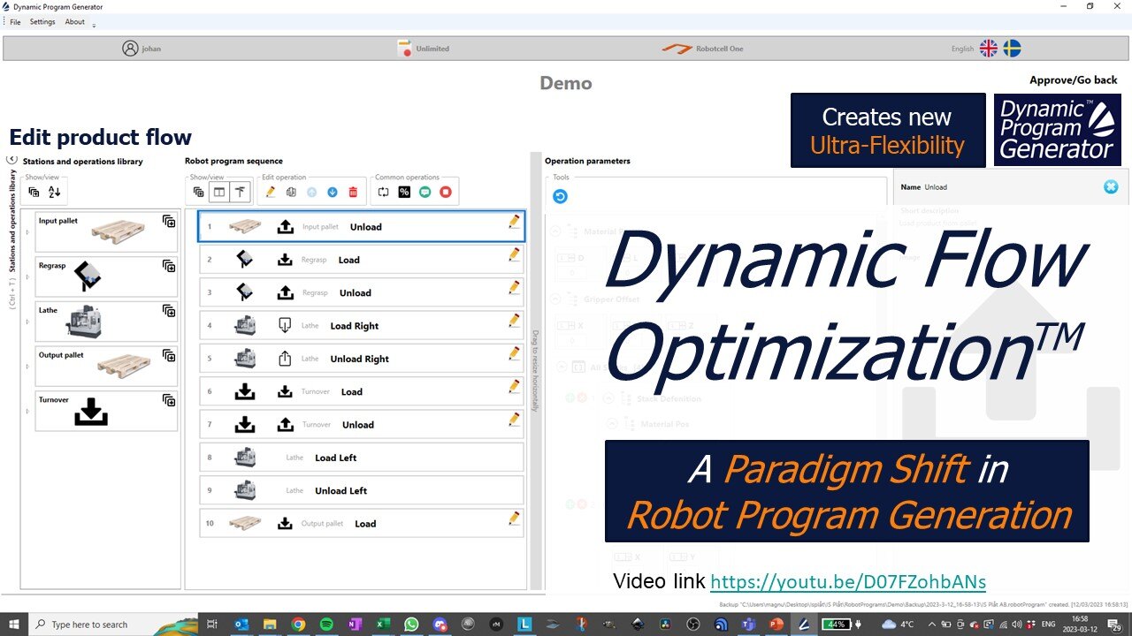Screen dimensions: 1132x636
Task: Expand the Gripper Offset section
Action: click(x=555, y=297)
